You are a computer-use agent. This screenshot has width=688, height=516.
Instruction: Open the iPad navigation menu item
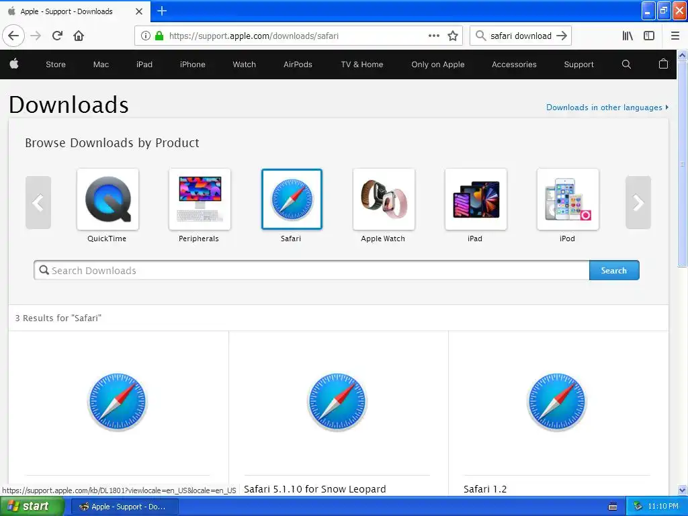(x=144, y=64)
